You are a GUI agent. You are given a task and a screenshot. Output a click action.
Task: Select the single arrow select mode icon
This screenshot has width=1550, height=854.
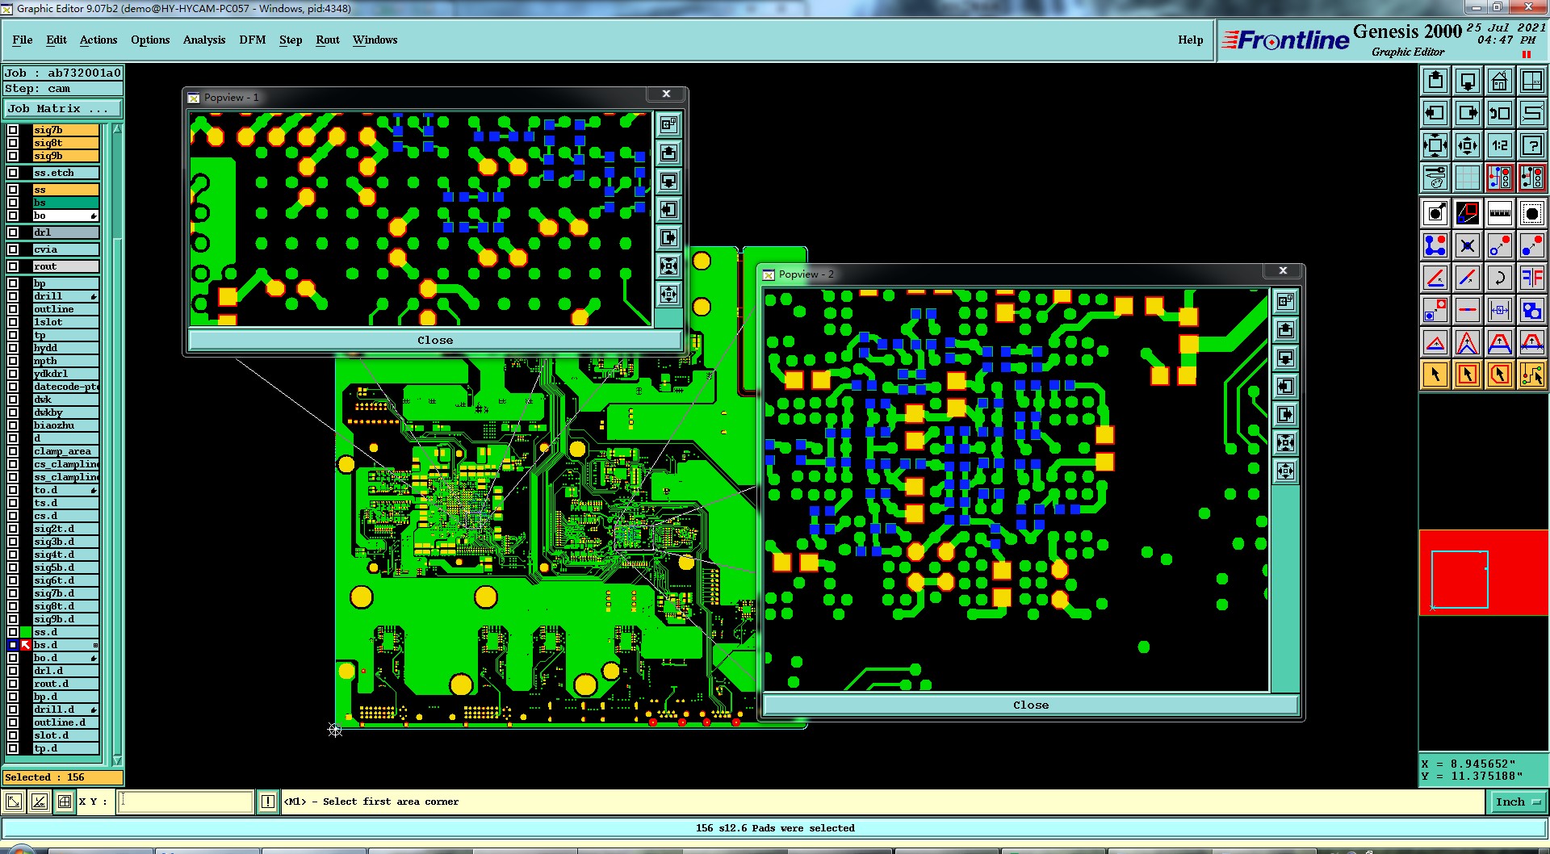[1435, 375]
